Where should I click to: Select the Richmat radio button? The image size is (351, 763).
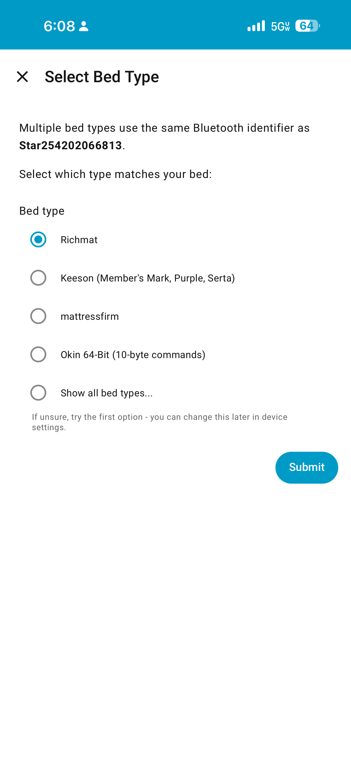tap(38, 239)
